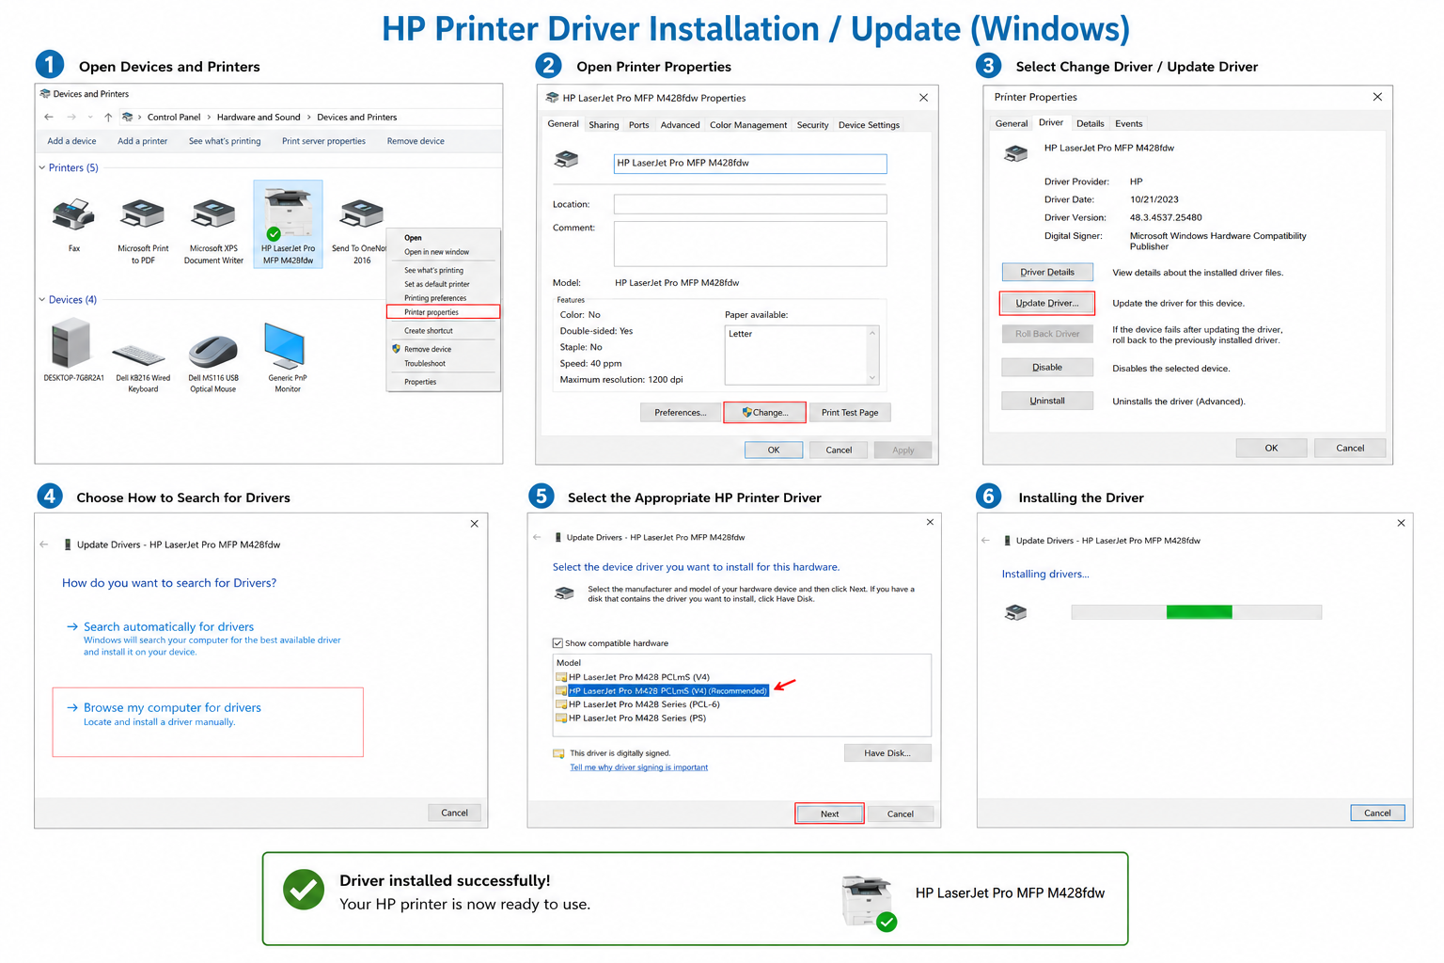This screenshot has height=963, width=1444.
Task: Click Change... button in HP Properties
Action: click(764, 412)
